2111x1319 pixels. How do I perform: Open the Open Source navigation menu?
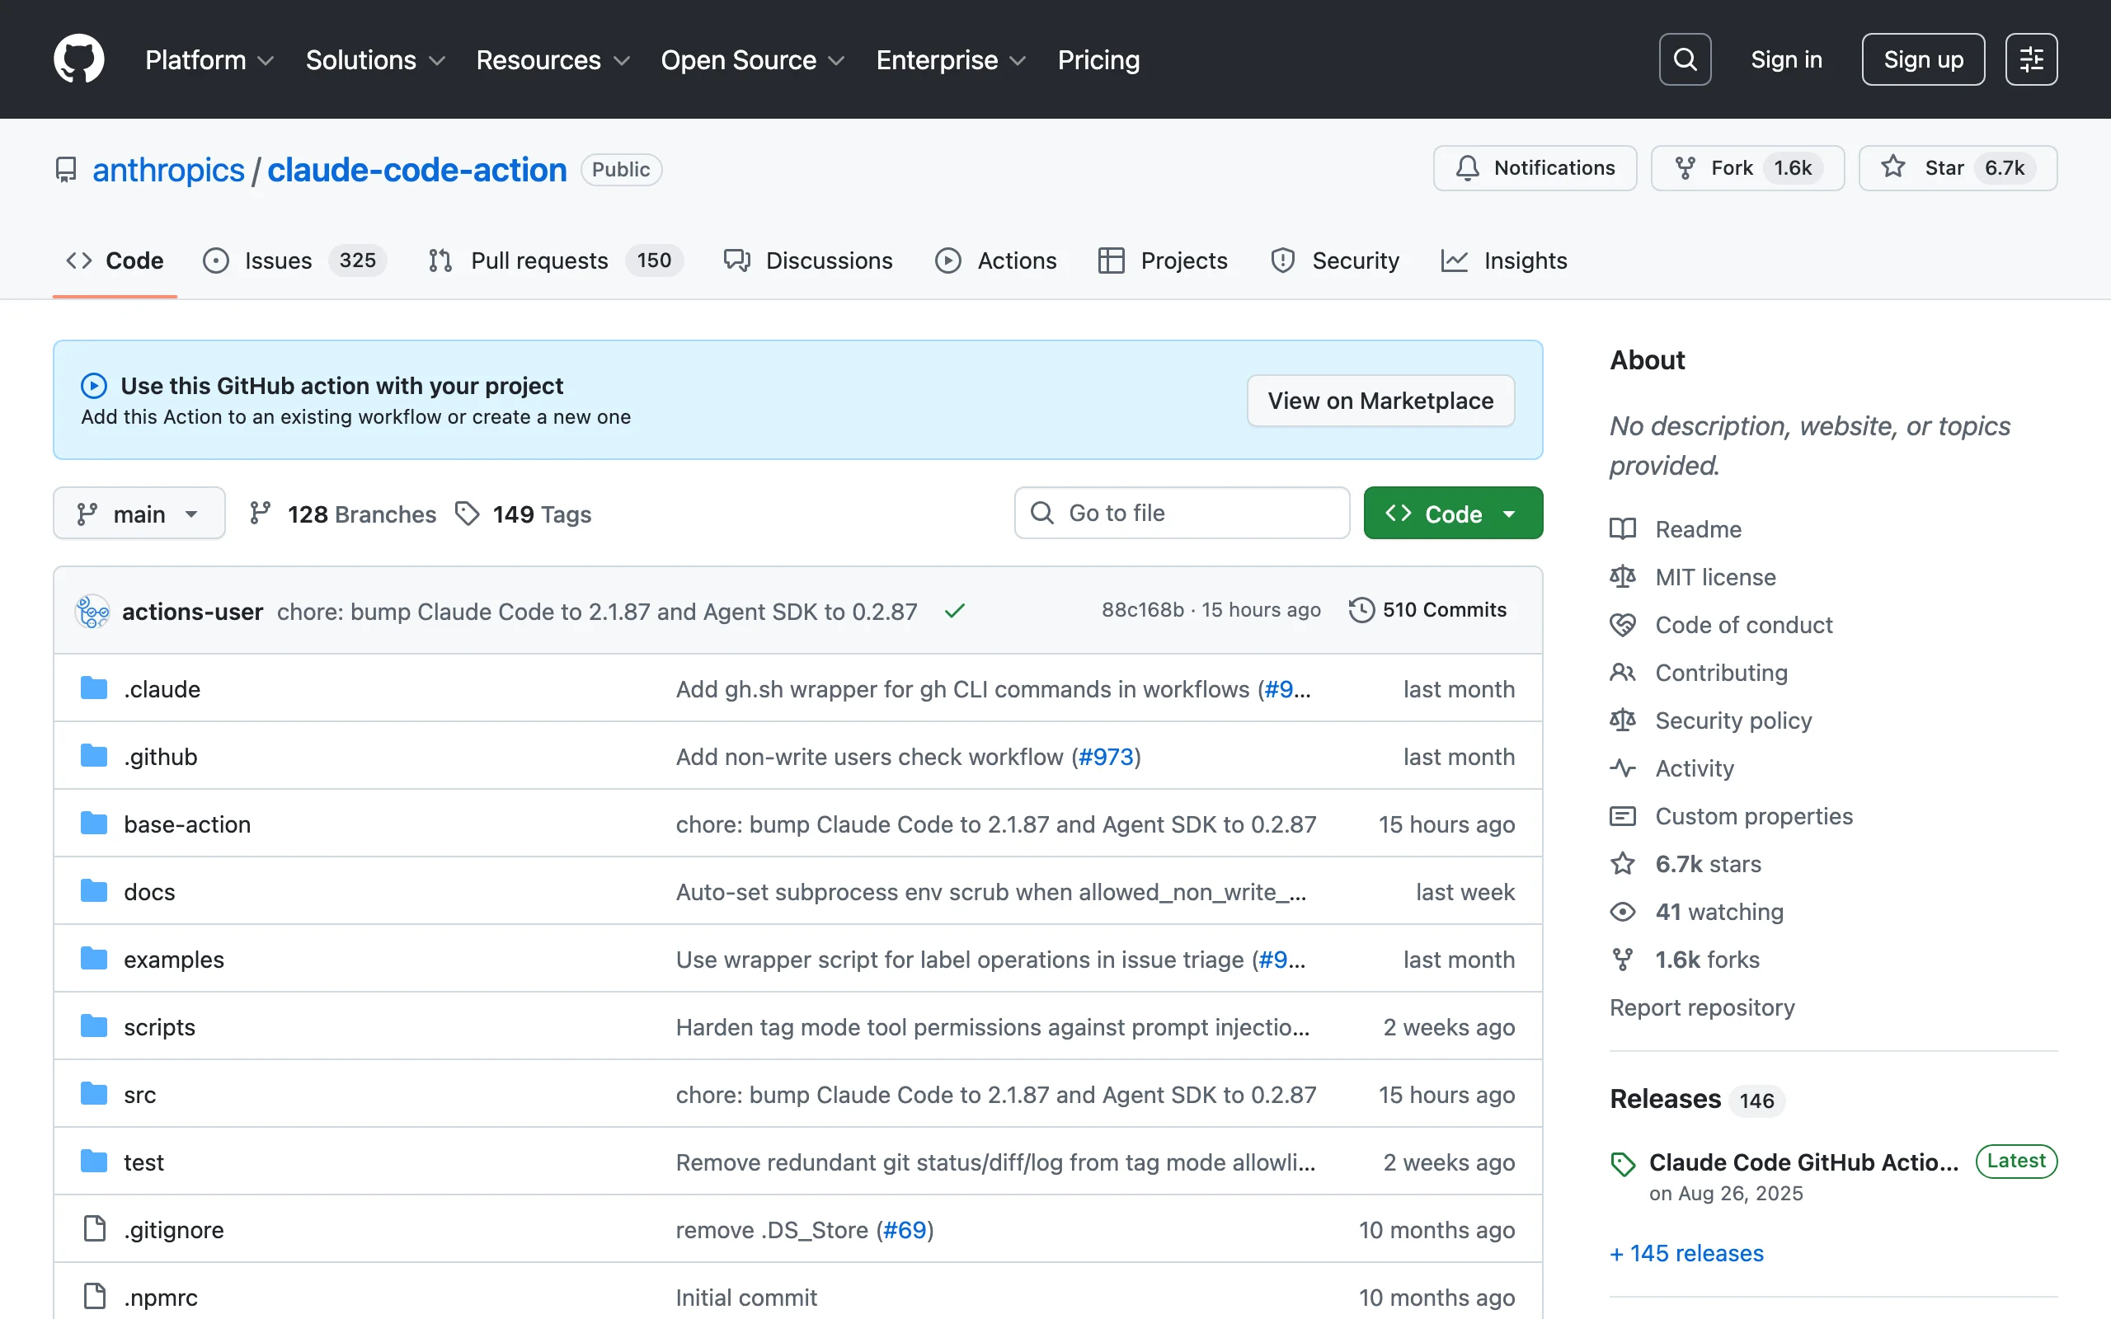coord(752,59)
